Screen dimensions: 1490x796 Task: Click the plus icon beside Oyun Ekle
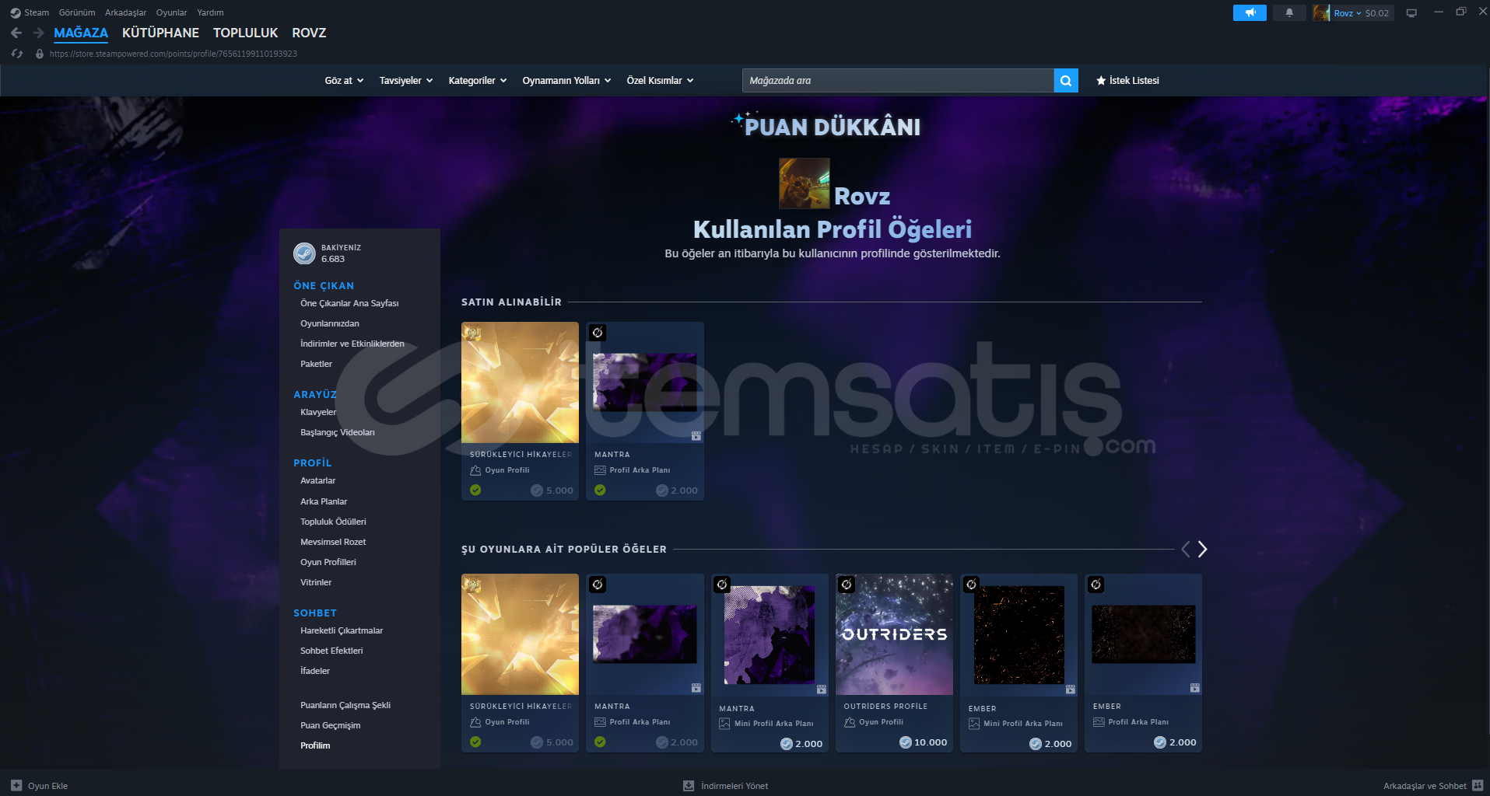(x=16, y=786)
